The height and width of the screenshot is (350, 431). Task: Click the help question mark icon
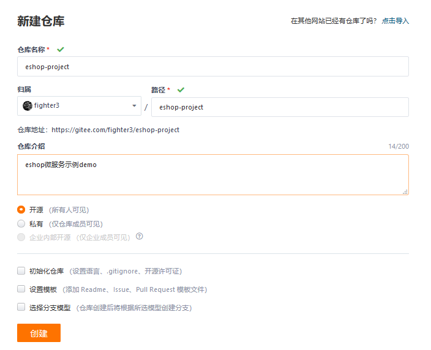140,236
